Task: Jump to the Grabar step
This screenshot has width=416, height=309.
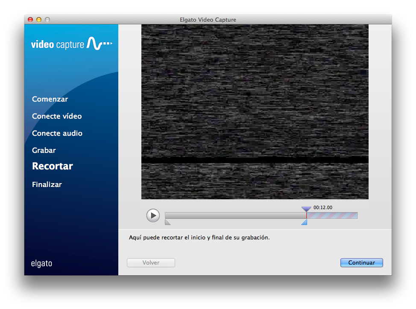Action: (x=44, y=150)
